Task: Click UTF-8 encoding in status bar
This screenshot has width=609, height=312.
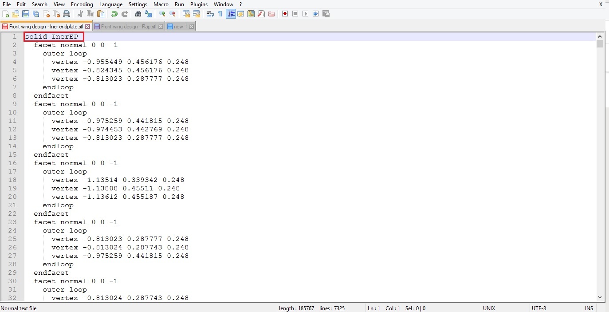Action: (x=539, y=308)
